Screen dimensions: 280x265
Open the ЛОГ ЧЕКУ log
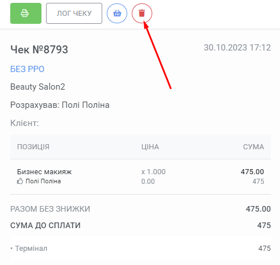(x=74, y=13)
